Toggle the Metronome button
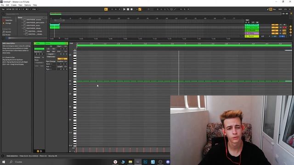Viewport: 294px width, 165px height. coord(27,9)
